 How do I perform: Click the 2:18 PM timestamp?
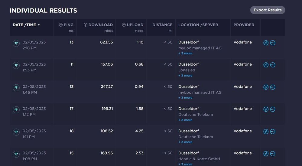point(29,48)
